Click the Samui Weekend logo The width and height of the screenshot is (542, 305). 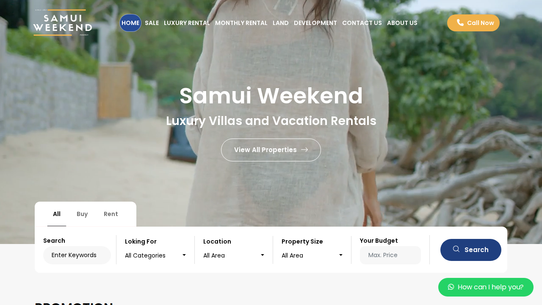coord(63,23)
